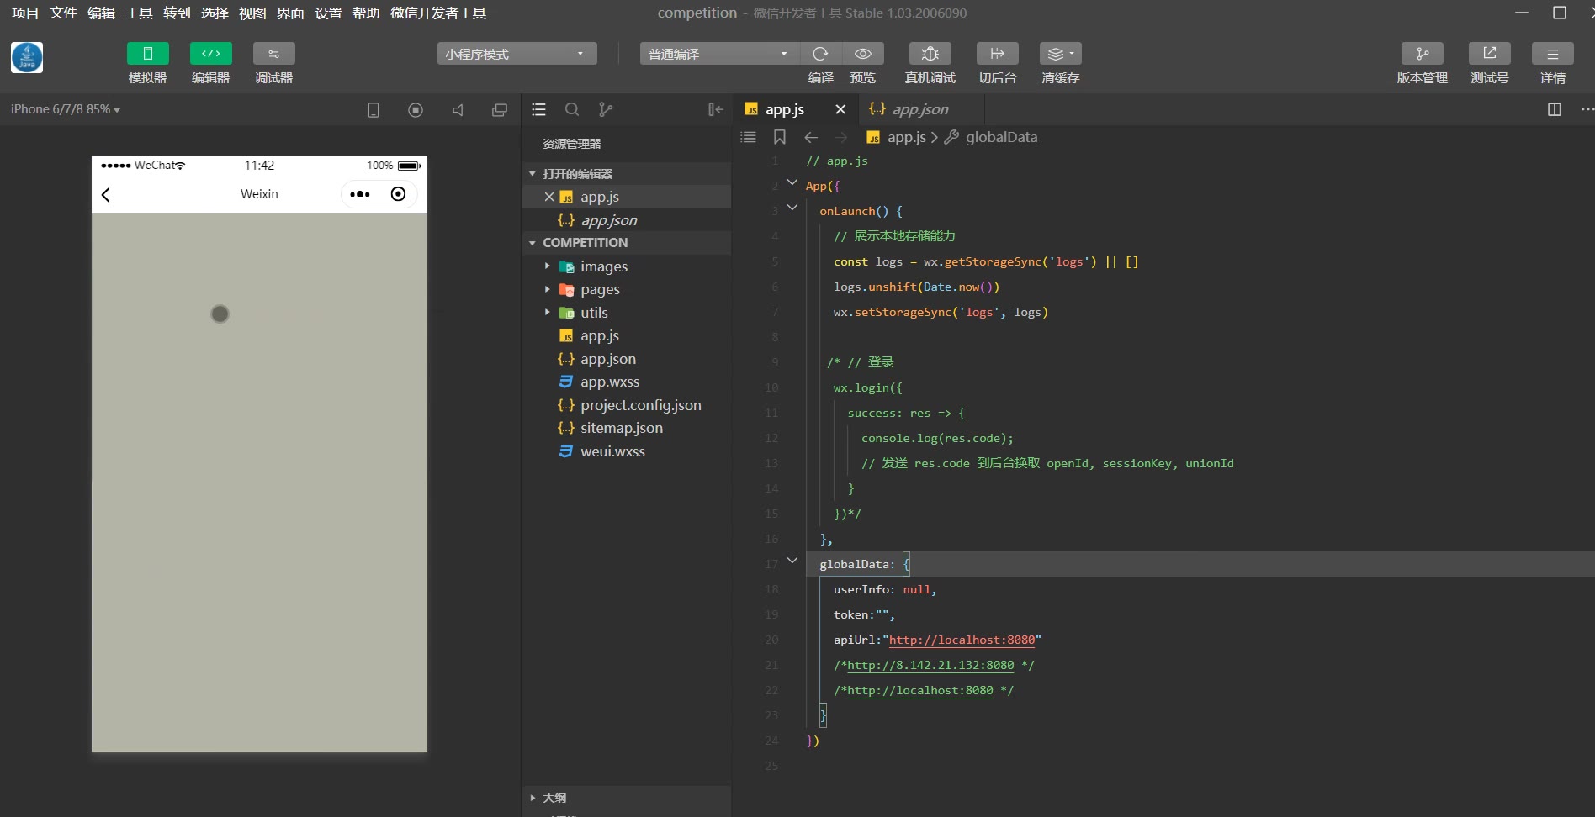This screenshot has width=1595, height=817.
Task: Switch to the app.json editor tab
Action: pos(919,109)
